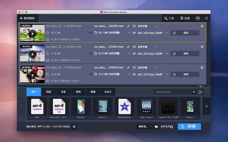Click the text H.264 1268x618 4533 K...
The width and height of the screenshot is (228, 142).
(66, 60)
